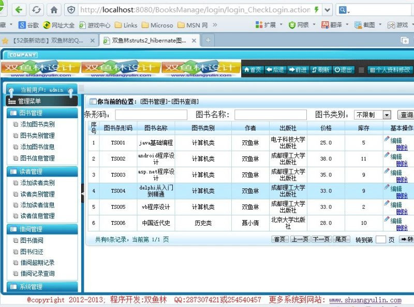Open the 谷歌 bookmark
Screen dimensions: 414x307
click(29, 25)
